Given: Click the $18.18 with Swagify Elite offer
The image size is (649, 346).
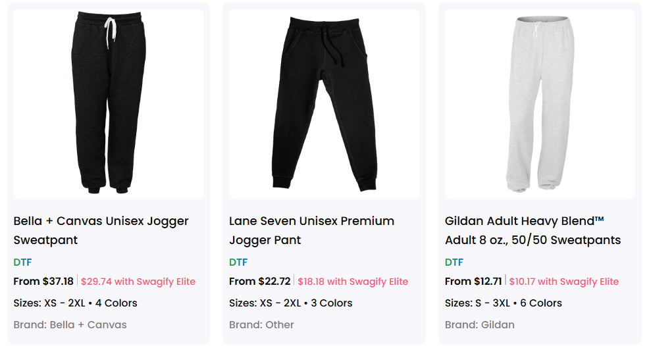Looking at the screenshot, I should (x=353, y=282).
